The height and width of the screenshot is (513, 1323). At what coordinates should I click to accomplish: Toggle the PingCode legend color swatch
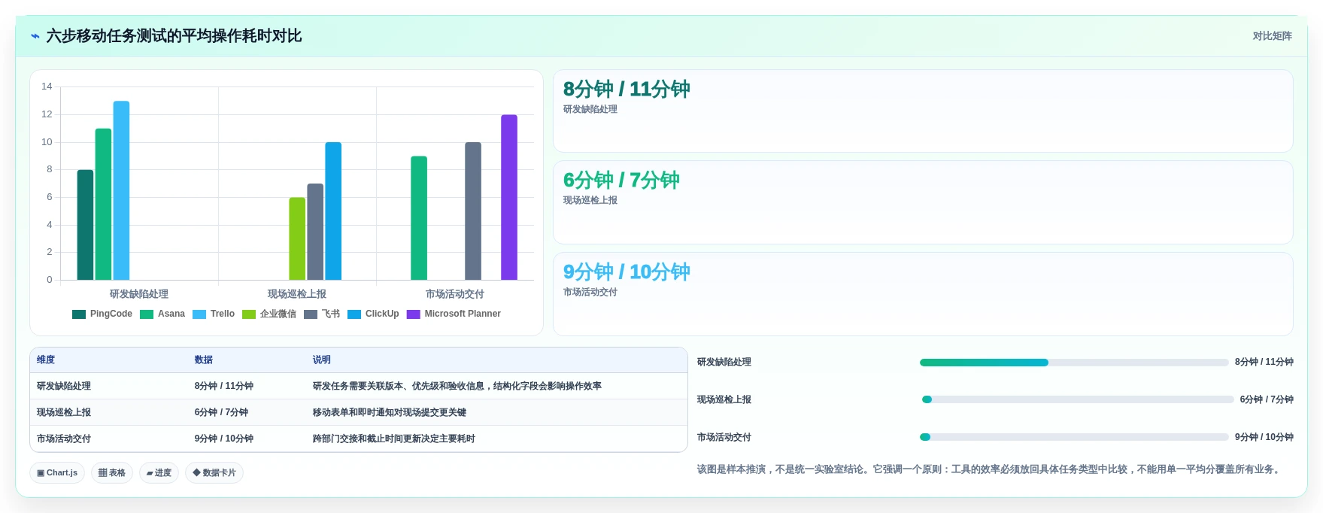(79, 314)
